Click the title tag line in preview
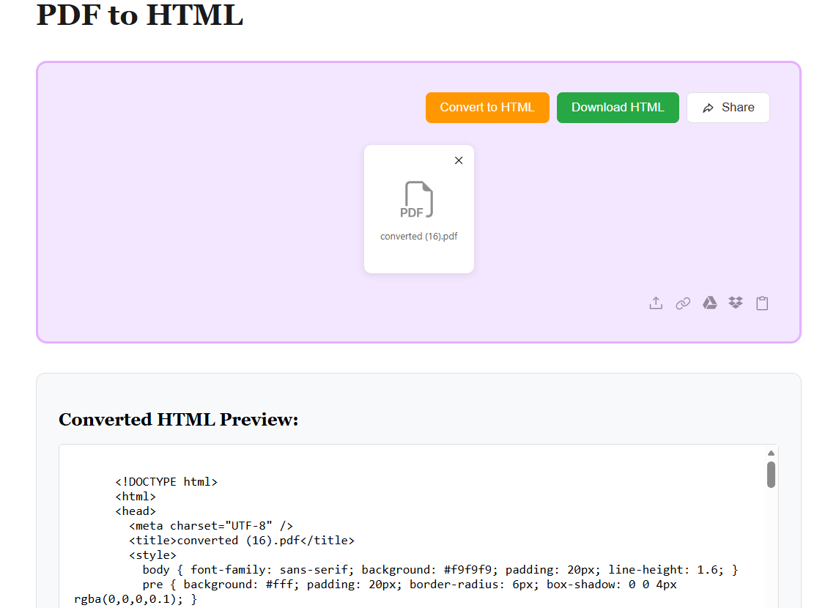The height and width of the screenshot is (608, 817). click(x=242, y=541)
